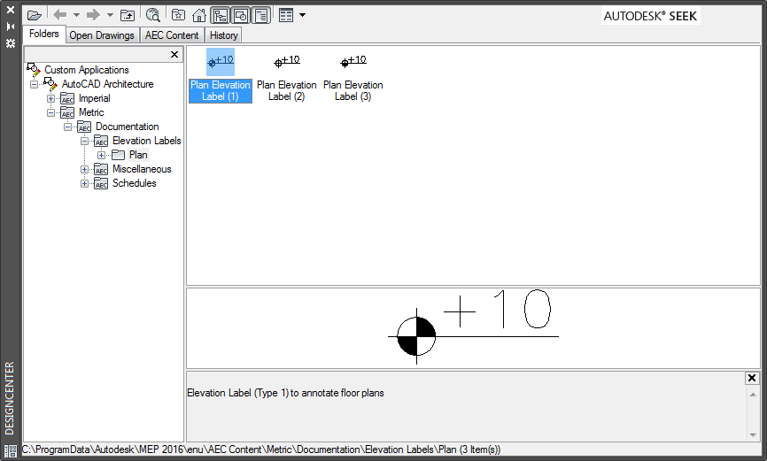Select Schedules in the tree
This screenshot has width=767, height=461.
click(x=135, y=183)
